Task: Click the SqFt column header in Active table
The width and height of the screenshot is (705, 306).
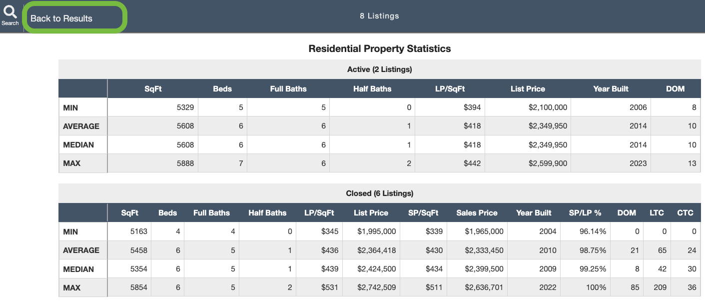Action: (153, 88)
